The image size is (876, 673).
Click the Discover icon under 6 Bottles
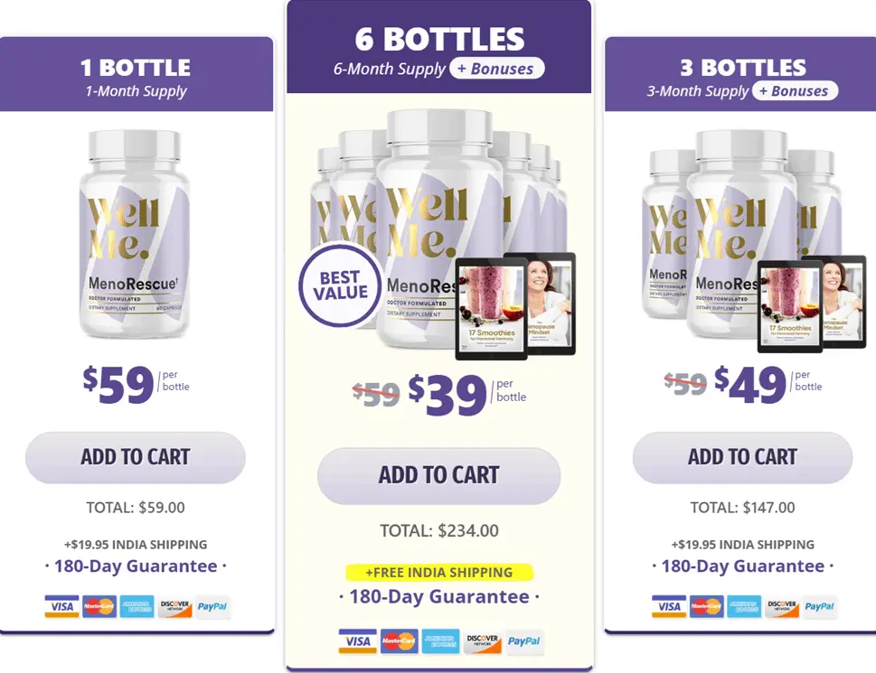pos(483,641)
